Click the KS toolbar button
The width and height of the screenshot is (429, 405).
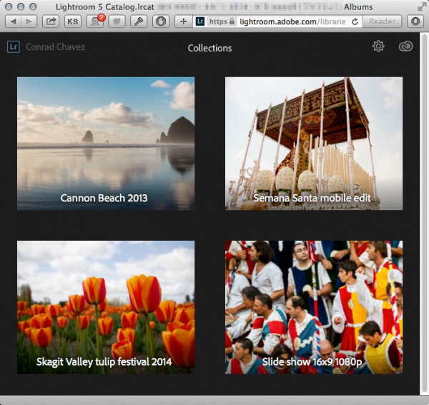[x=73, y=21]
